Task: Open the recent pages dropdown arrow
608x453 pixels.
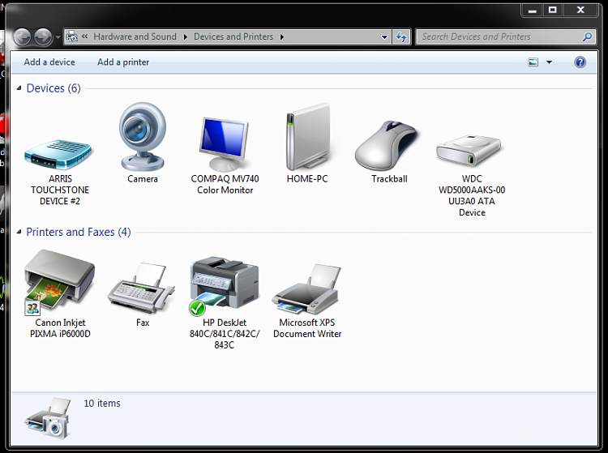Action: 58,37
